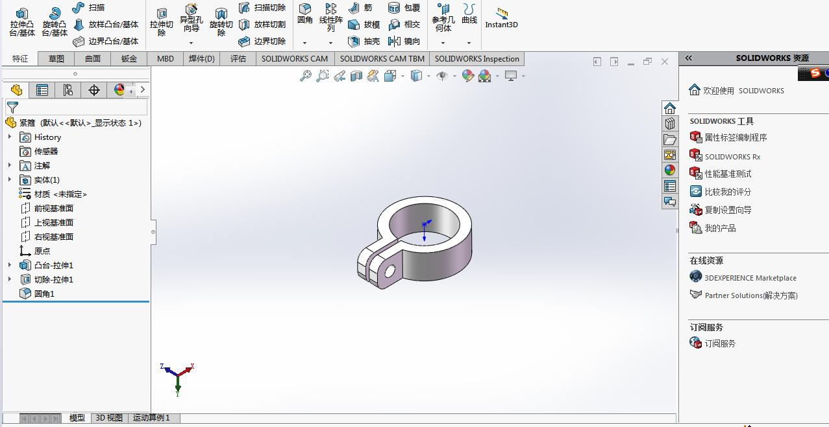This screenshot has width=829, height=427.
Task: Select the 拉伸凸台/基体 extrude boss tool
Action: 22,22
